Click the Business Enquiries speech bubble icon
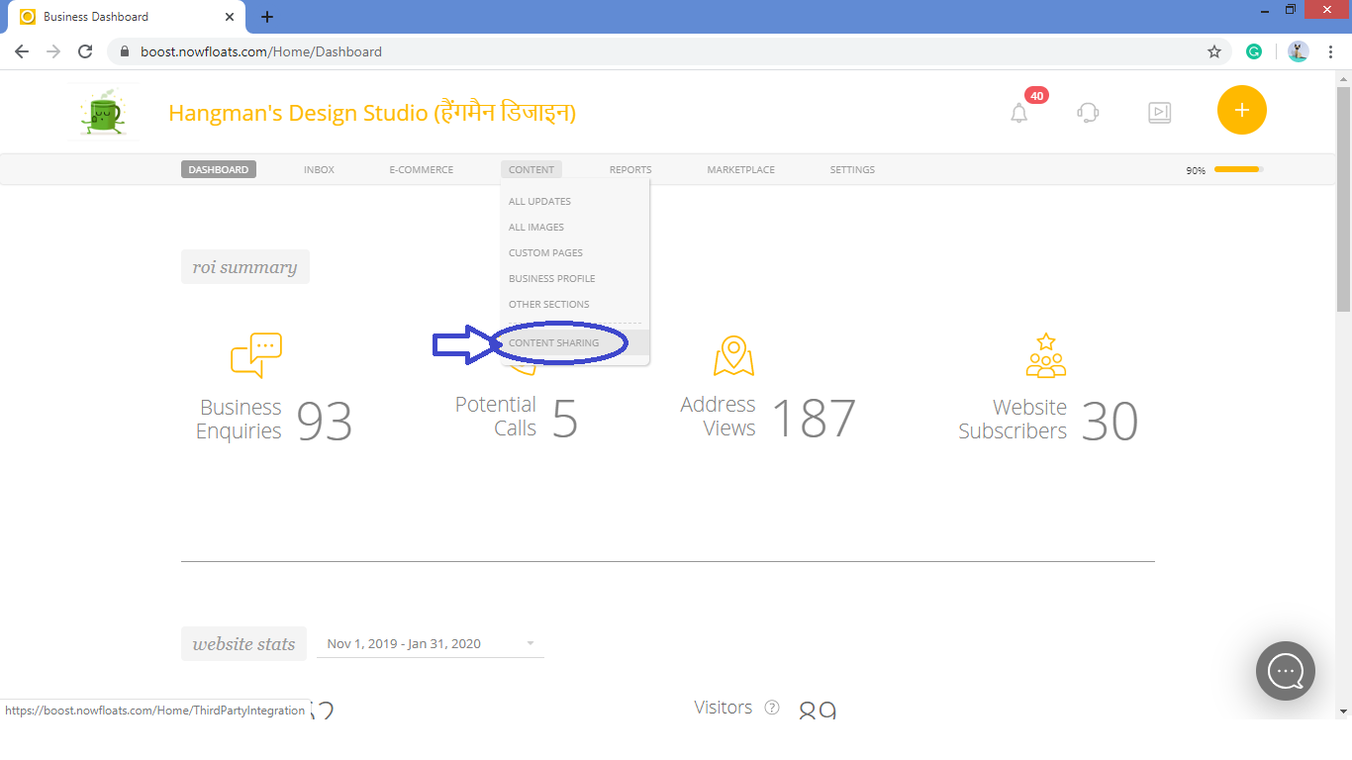1352x760 pixels. [x=256, y=355]
